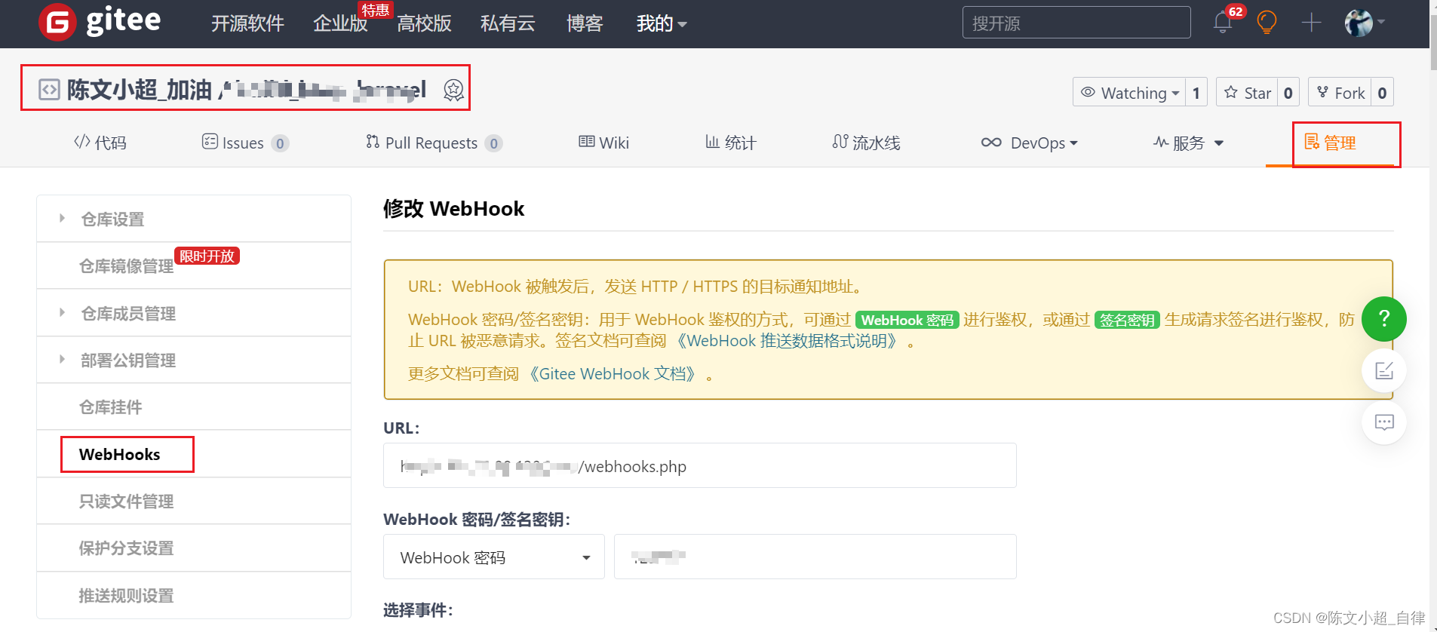Open 企业版 in top navigation
This screenshot has width=1437, height=632.
[340, 23]
